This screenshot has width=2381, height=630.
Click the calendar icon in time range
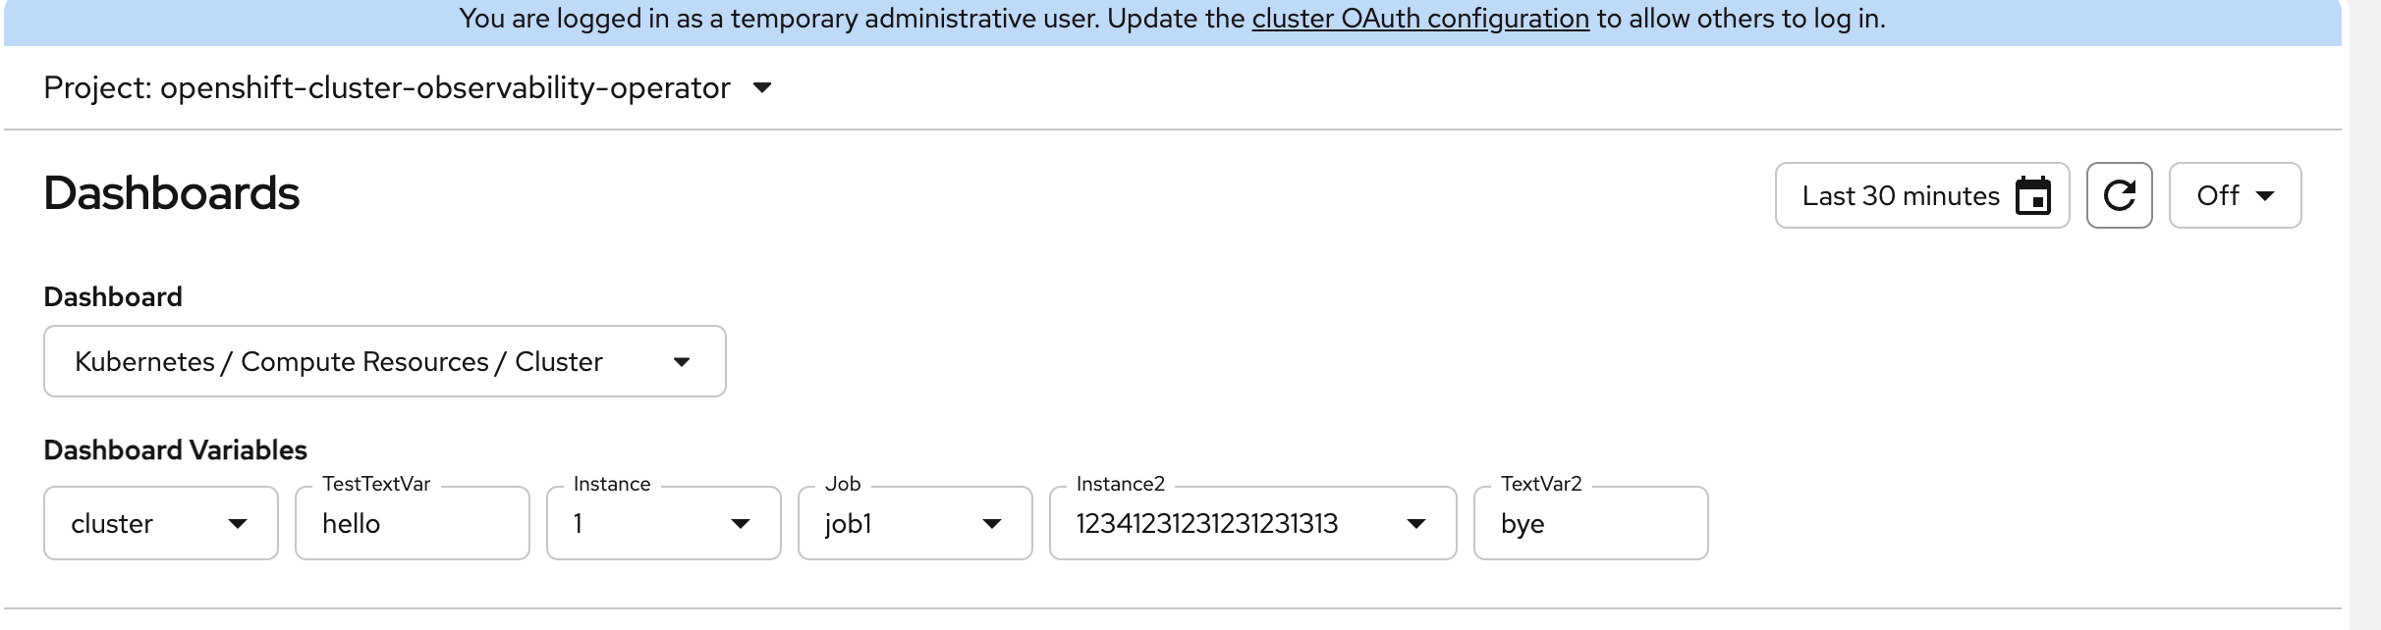pos(2032,196)
